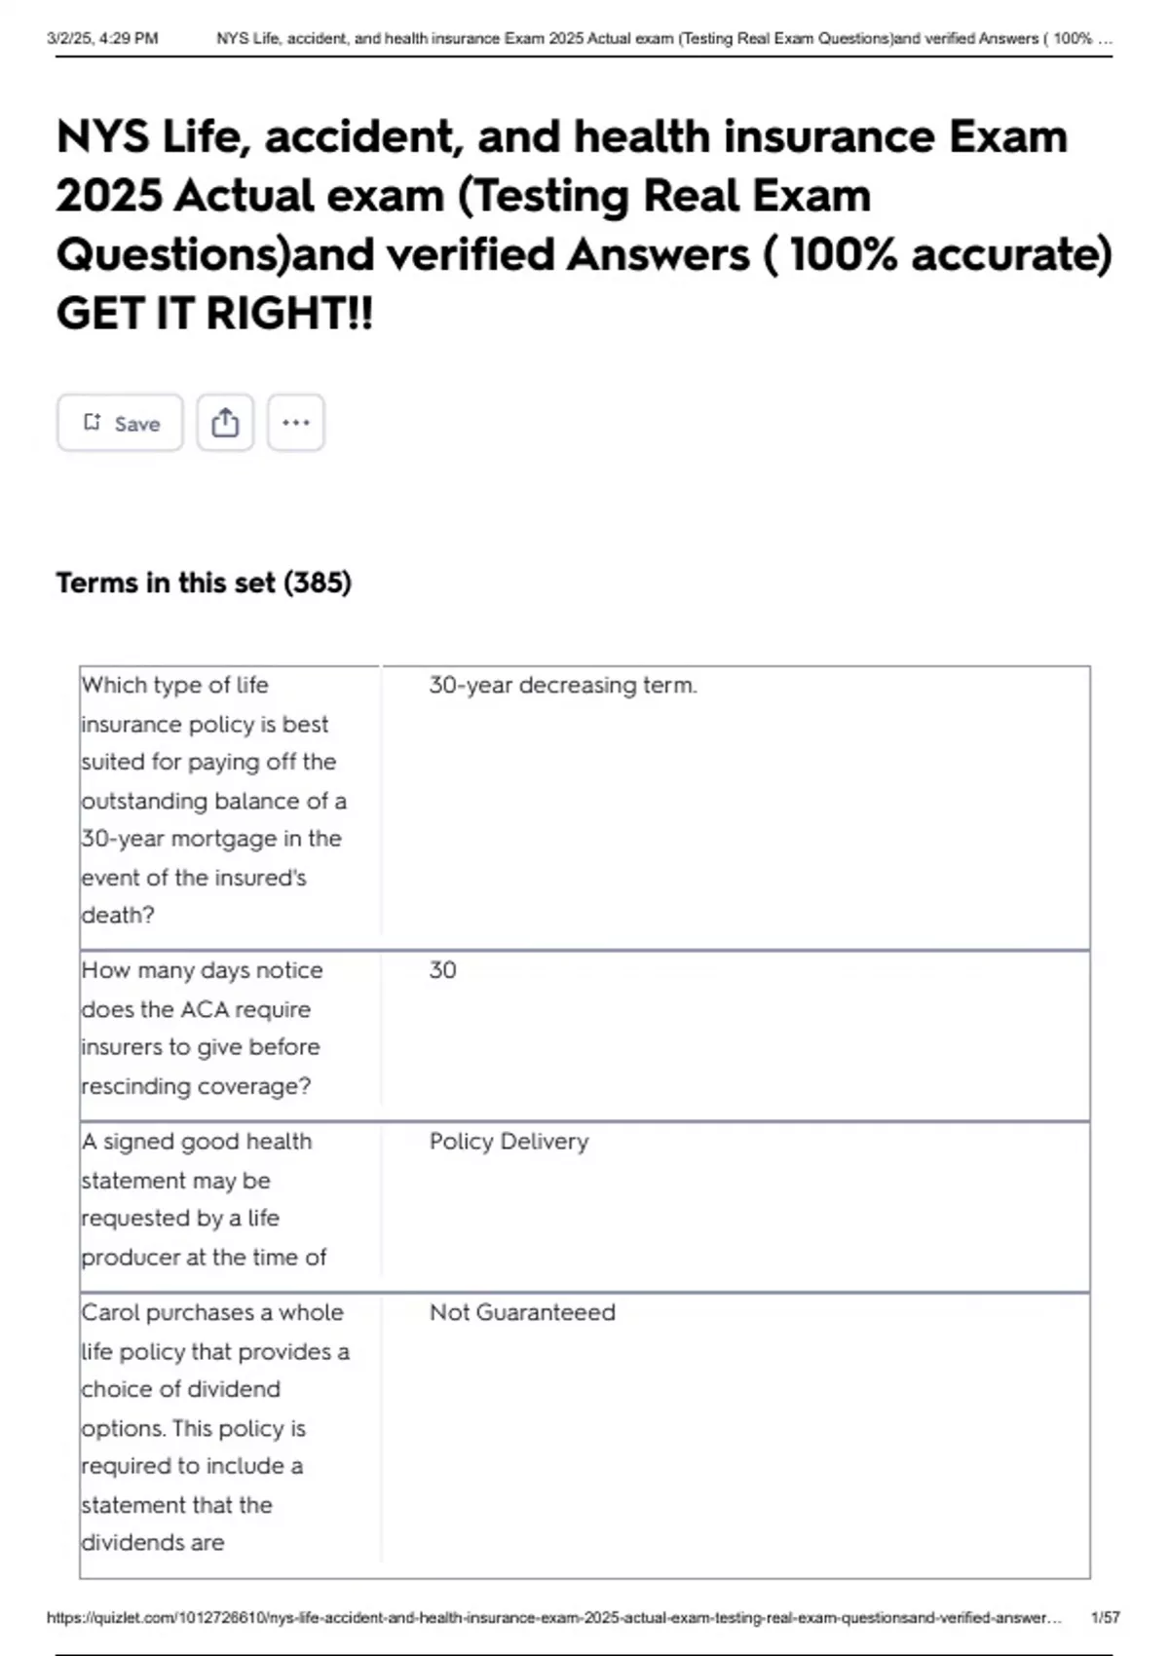Select the '30-year decreasing term.' answer

[x=563, y=686]
